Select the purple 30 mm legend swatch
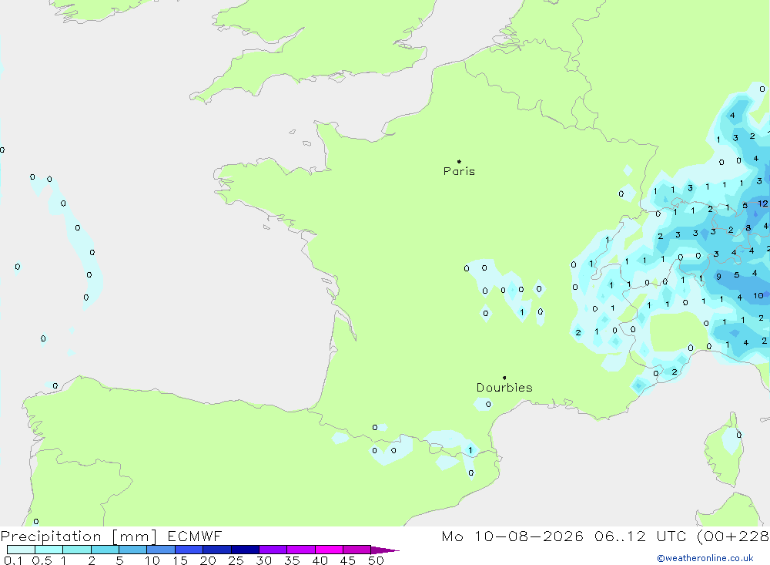770x565 pixels. click(x=273, y=550)
